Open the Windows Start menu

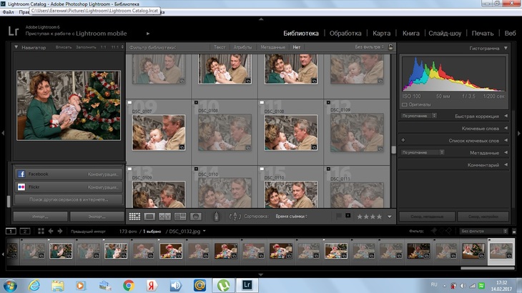click(10, 286)
